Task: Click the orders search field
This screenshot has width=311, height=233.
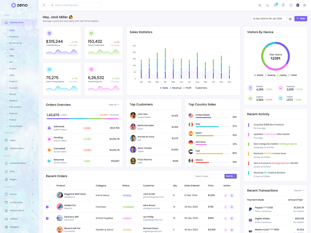Action: 208,176
